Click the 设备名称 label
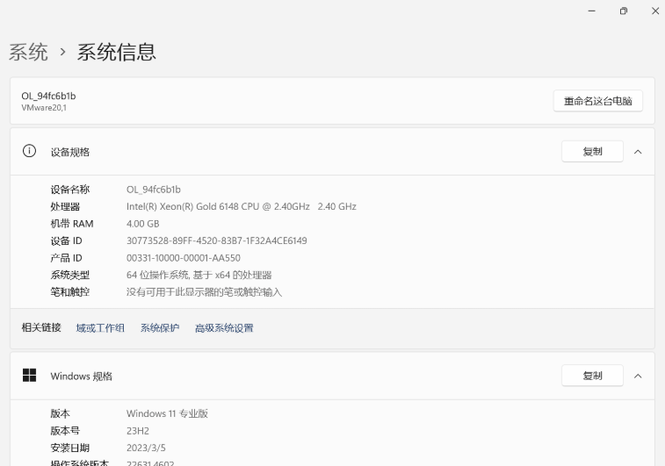 pos(70,190)
